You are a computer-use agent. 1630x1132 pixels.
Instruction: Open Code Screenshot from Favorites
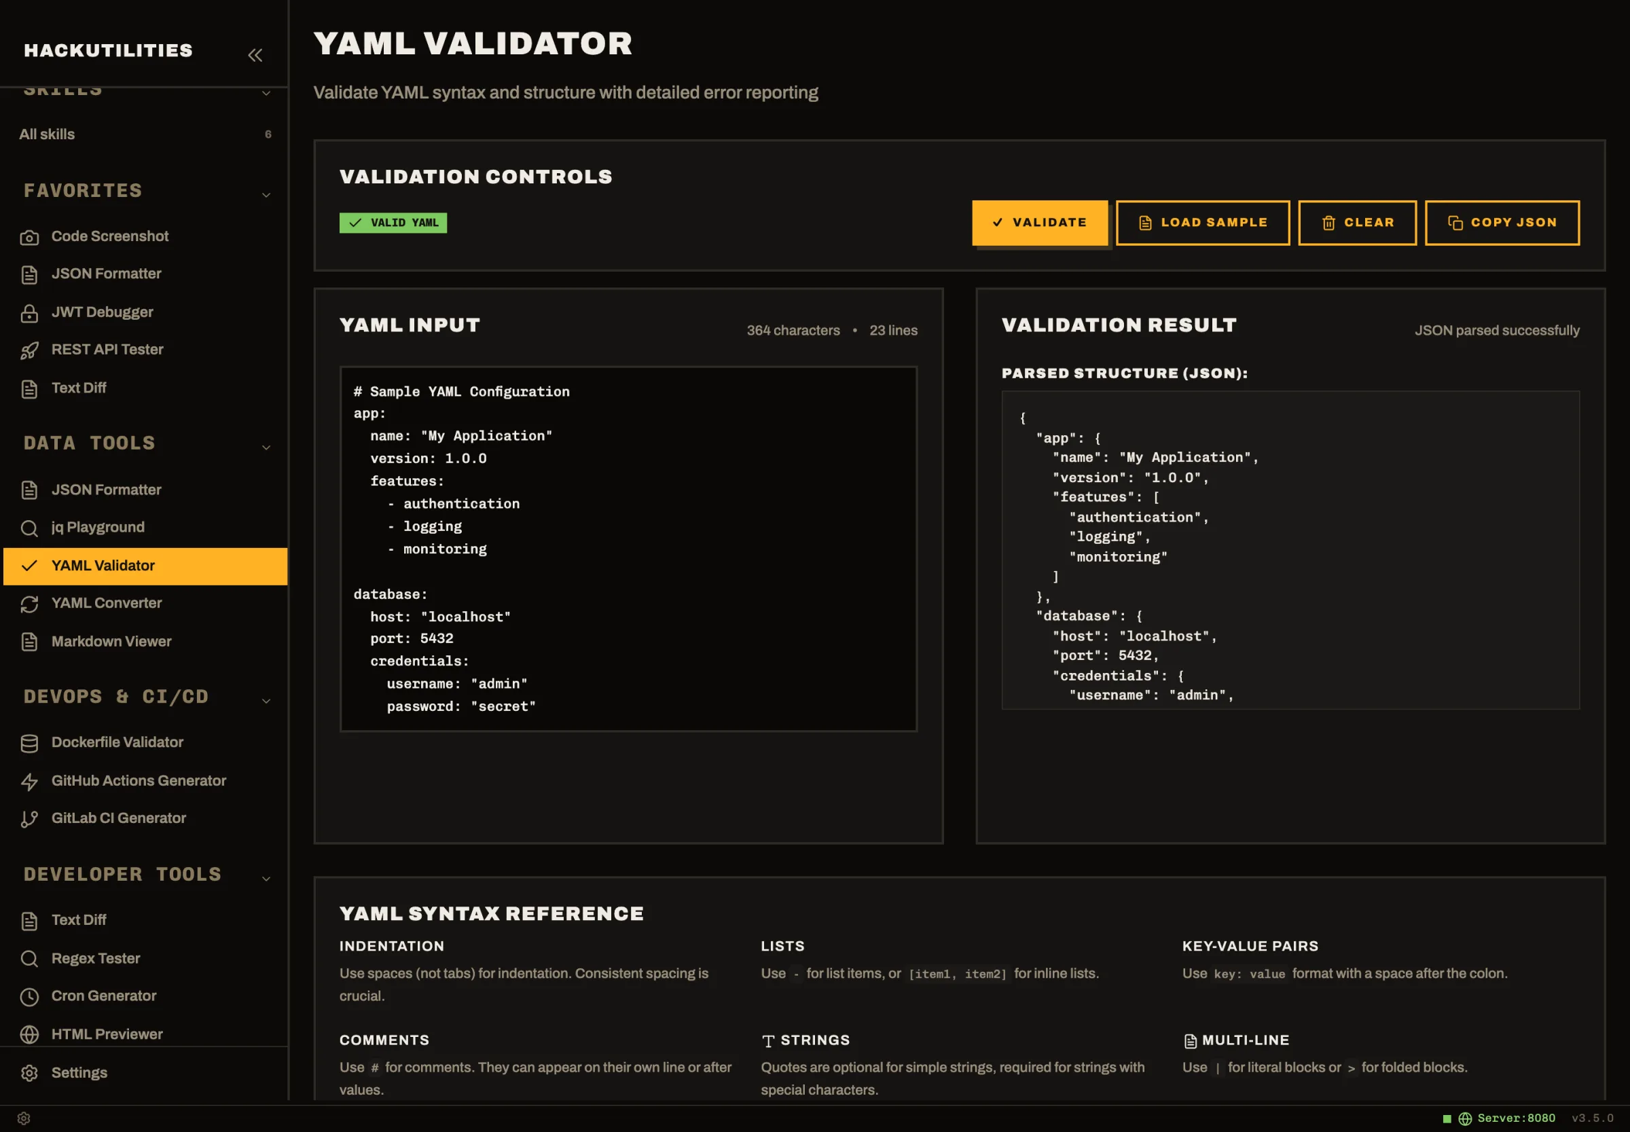point(144,236)
